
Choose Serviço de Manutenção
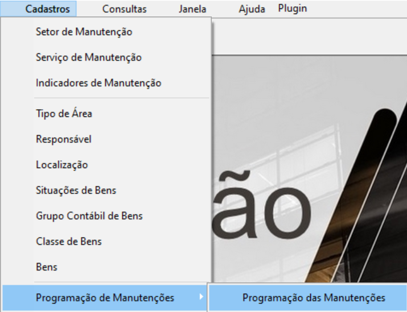pos(106,57)
